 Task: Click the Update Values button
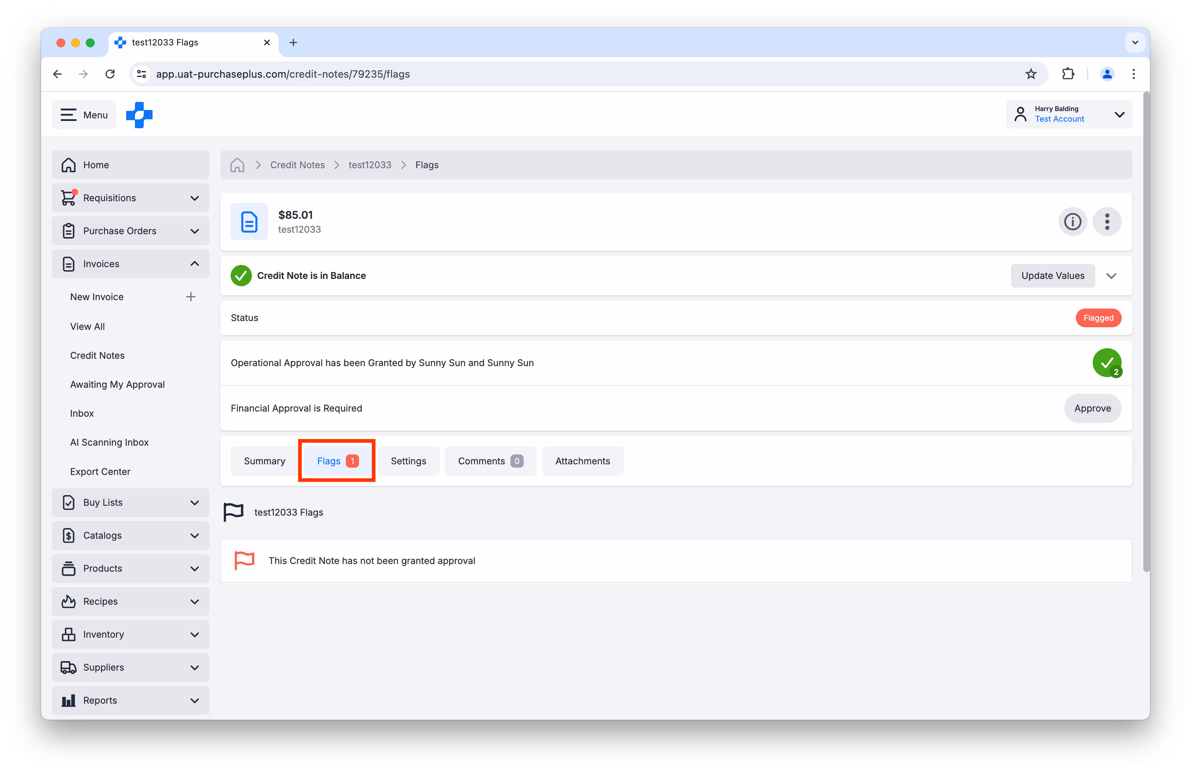[1052, 276]
